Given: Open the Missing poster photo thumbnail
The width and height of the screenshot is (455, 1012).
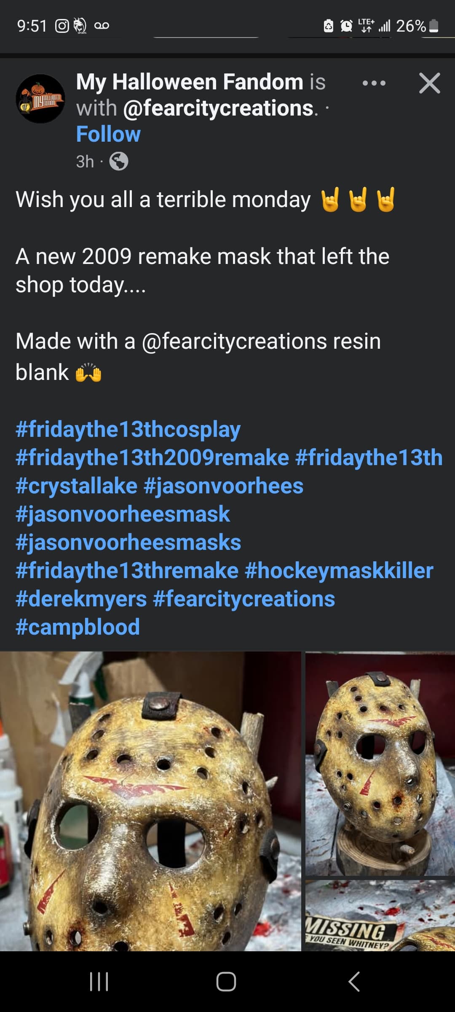Looking at the screenshot, I should (x=380, y=915).
